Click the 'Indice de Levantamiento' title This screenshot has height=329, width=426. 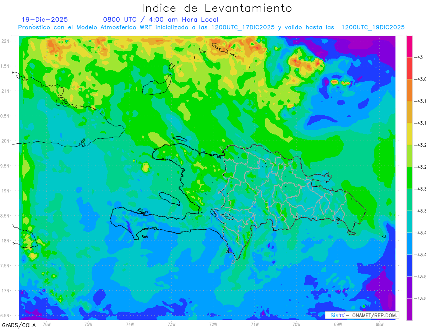pyautogui.click(x=217, y=8)
